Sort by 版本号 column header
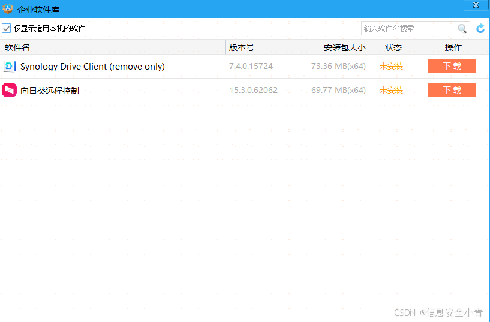 pyautogui.click(x=261, y=47)
